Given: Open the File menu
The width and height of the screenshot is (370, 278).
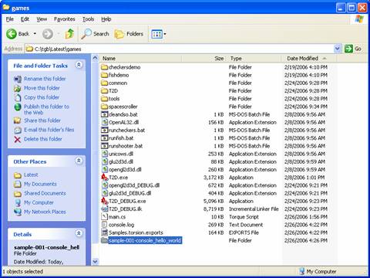Looking at the screenshot, I should pyautogui.click(x=10, y=19).
